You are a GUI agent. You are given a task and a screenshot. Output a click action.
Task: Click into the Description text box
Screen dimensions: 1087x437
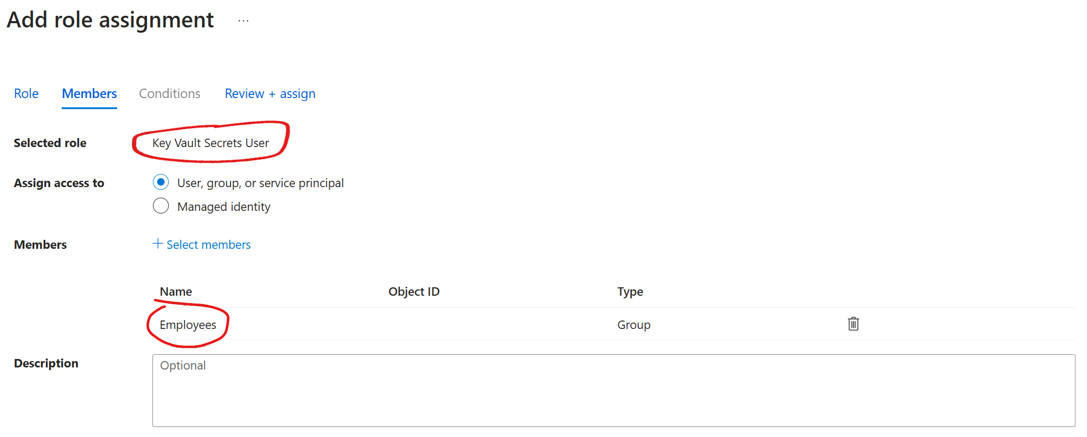coord(613,390)
